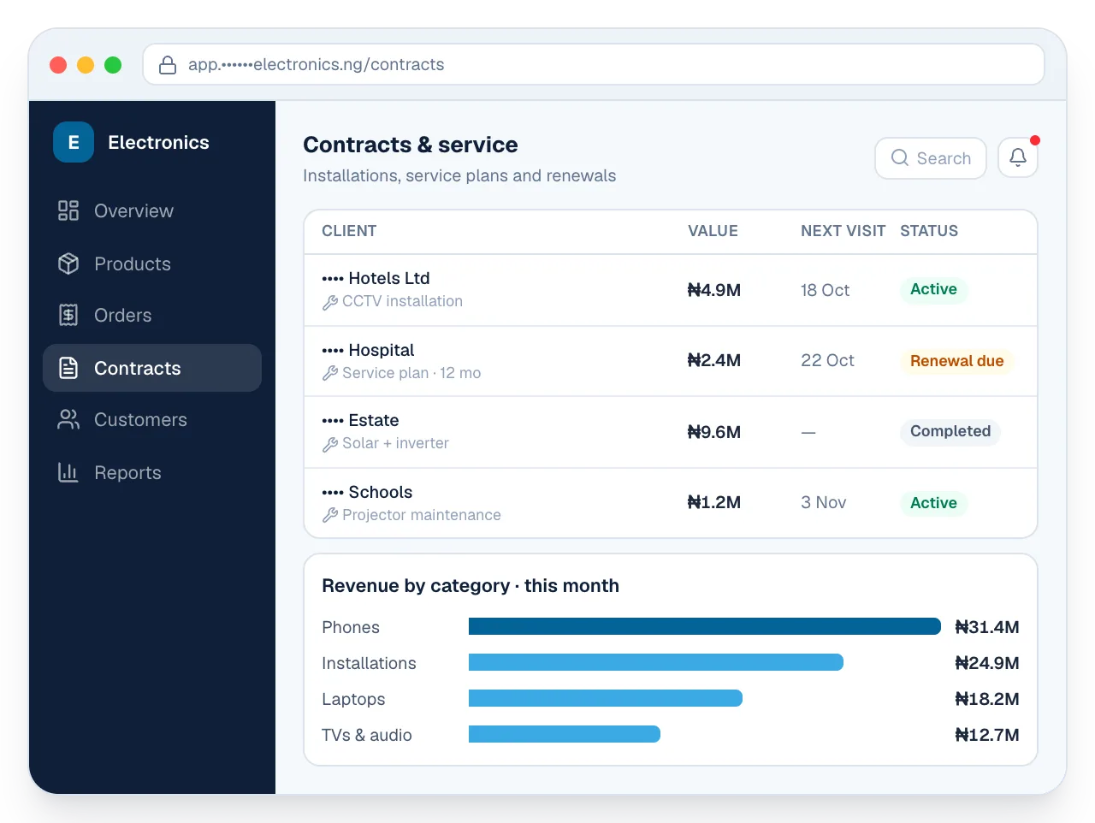Click the Installations revenue bar
The image size is (1095, 823).
click(656, 662)
